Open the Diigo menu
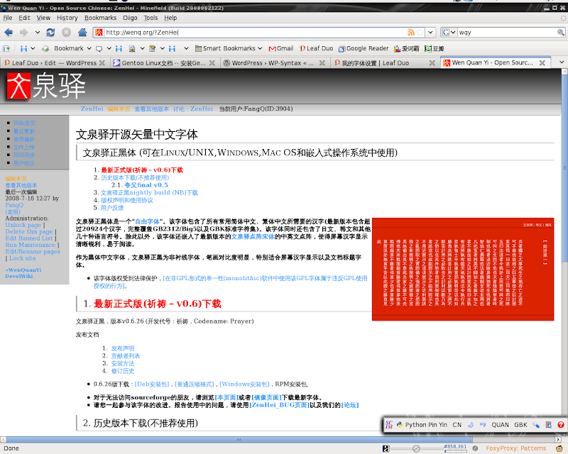 point(130,18)
